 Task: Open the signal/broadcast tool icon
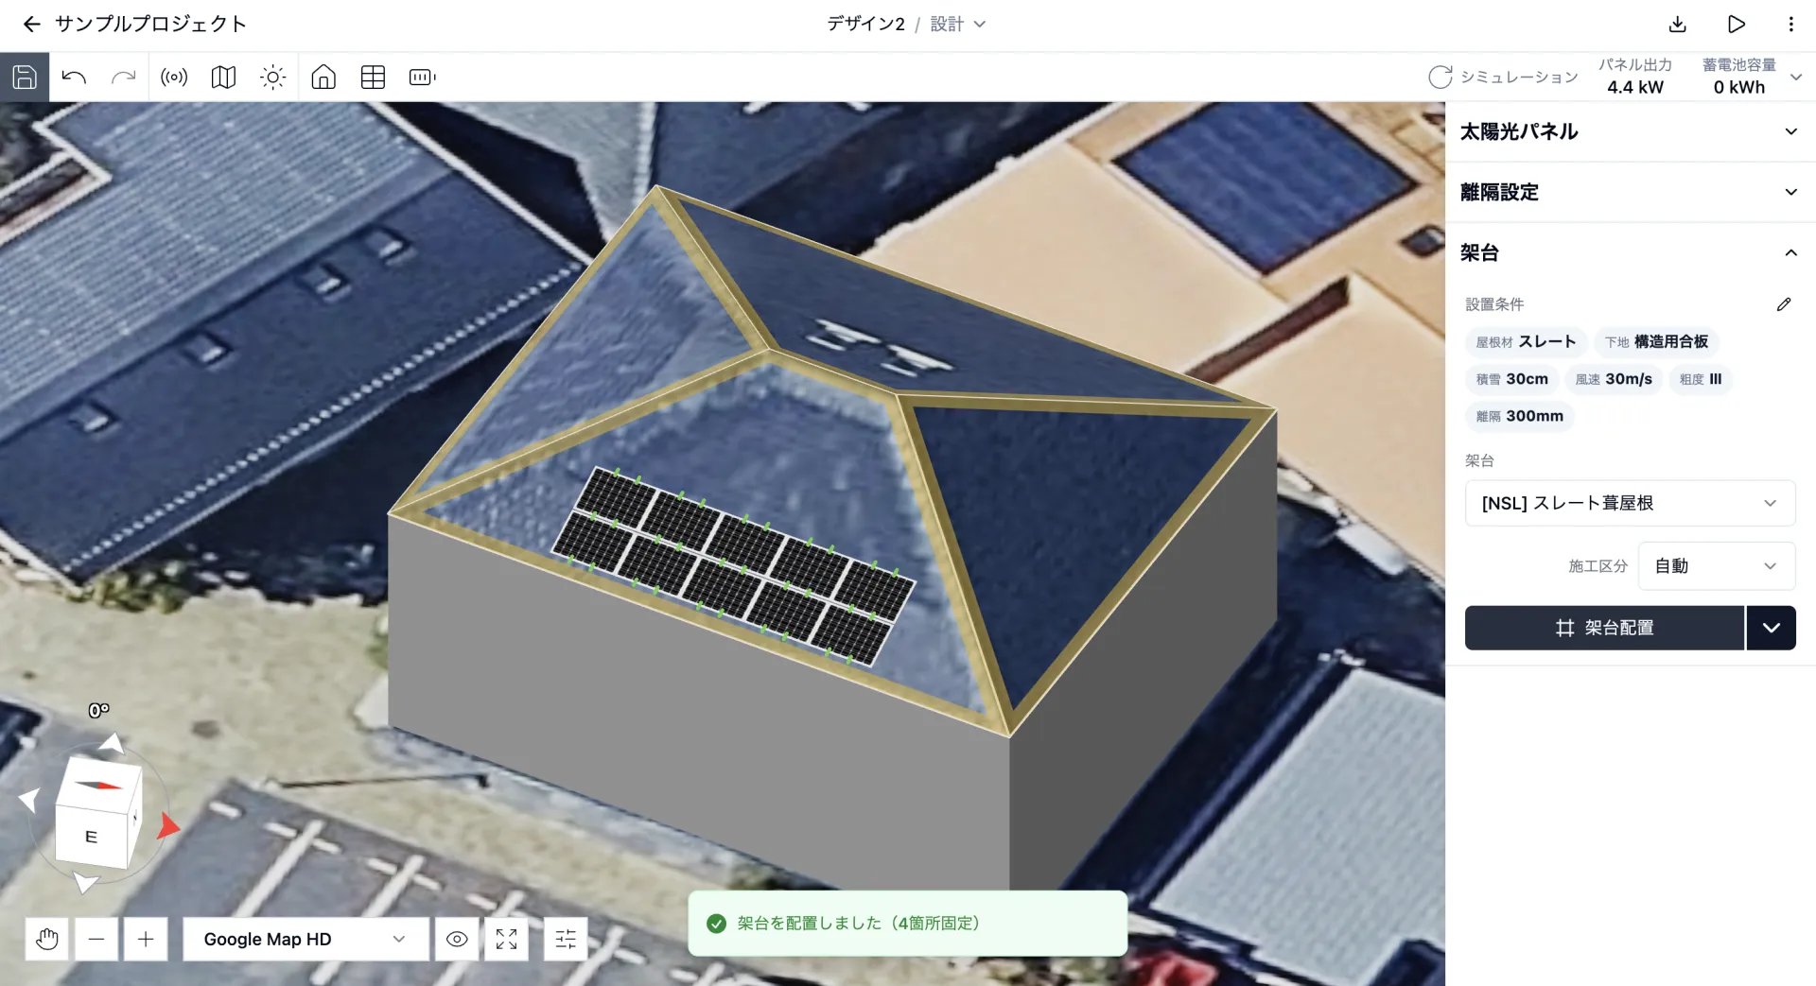(x=174, y=77)
